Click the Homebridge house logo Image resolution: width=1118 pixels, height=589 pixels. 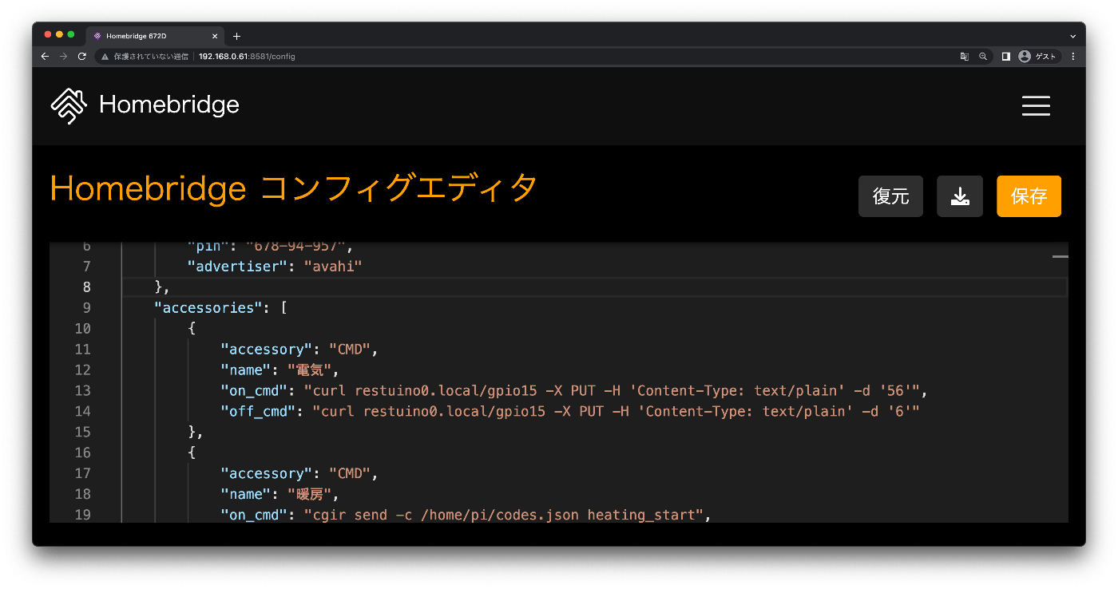69,105
